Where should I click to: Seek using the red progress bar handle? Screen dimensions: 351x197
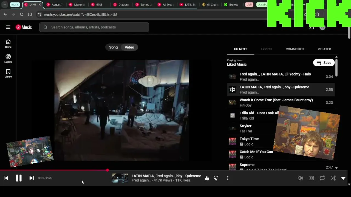107,170
